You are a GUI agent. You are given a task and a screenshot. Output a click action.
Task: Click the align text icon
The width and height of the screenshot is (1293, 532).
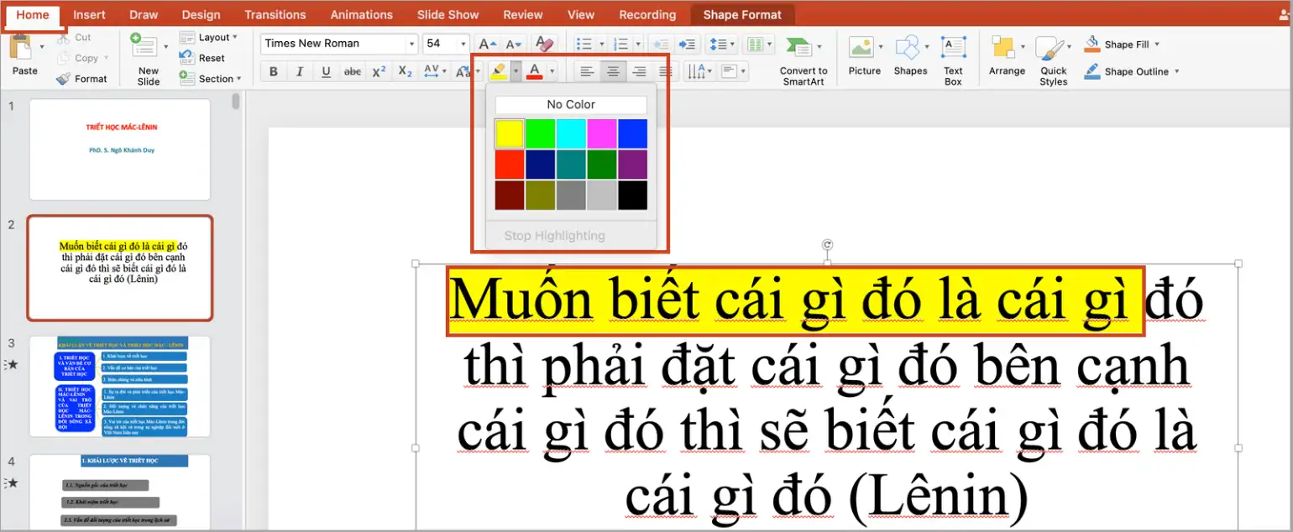pyautogui.click(x=730, y=71)
